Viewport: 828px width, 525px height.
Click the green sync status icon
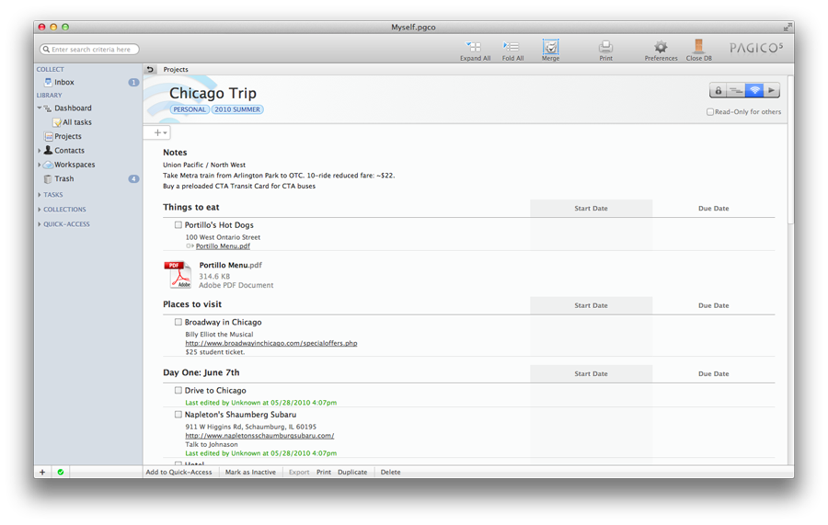pos(61,473)
